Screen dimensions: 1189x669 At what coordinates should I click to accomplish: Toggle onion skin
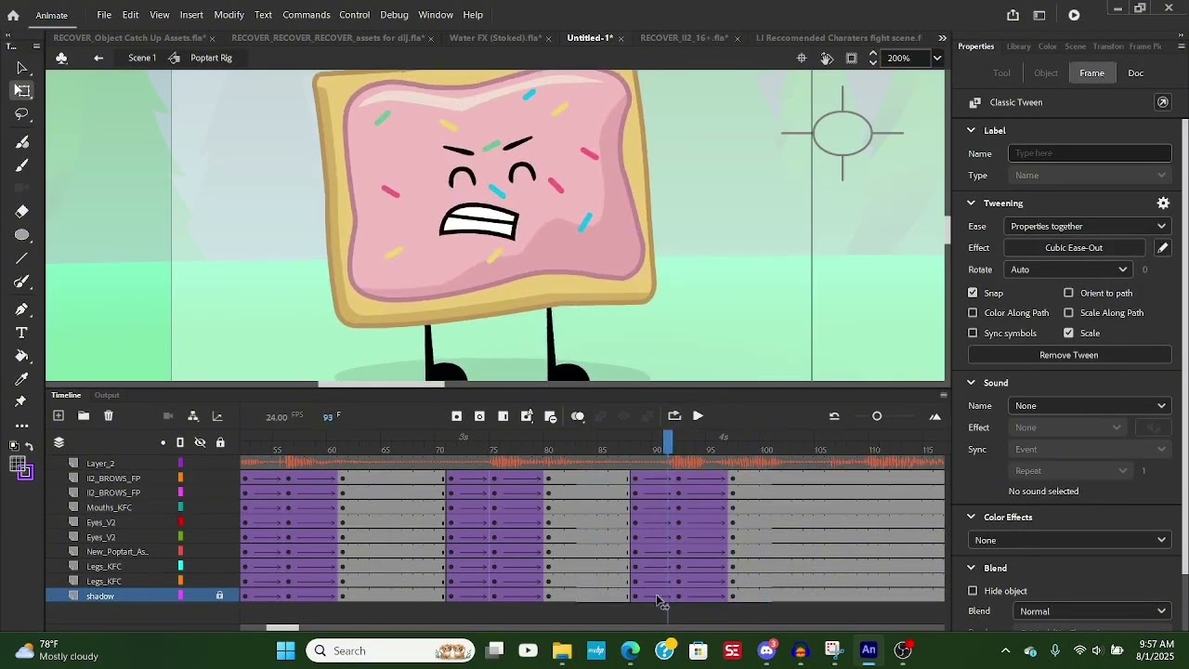pyautogui.click(x=578, y=416)
